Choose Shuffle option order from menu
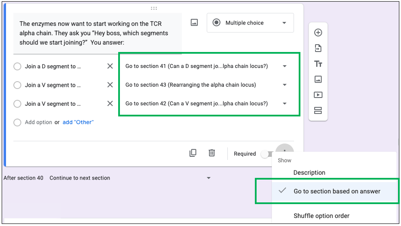 tap(321, 216)
